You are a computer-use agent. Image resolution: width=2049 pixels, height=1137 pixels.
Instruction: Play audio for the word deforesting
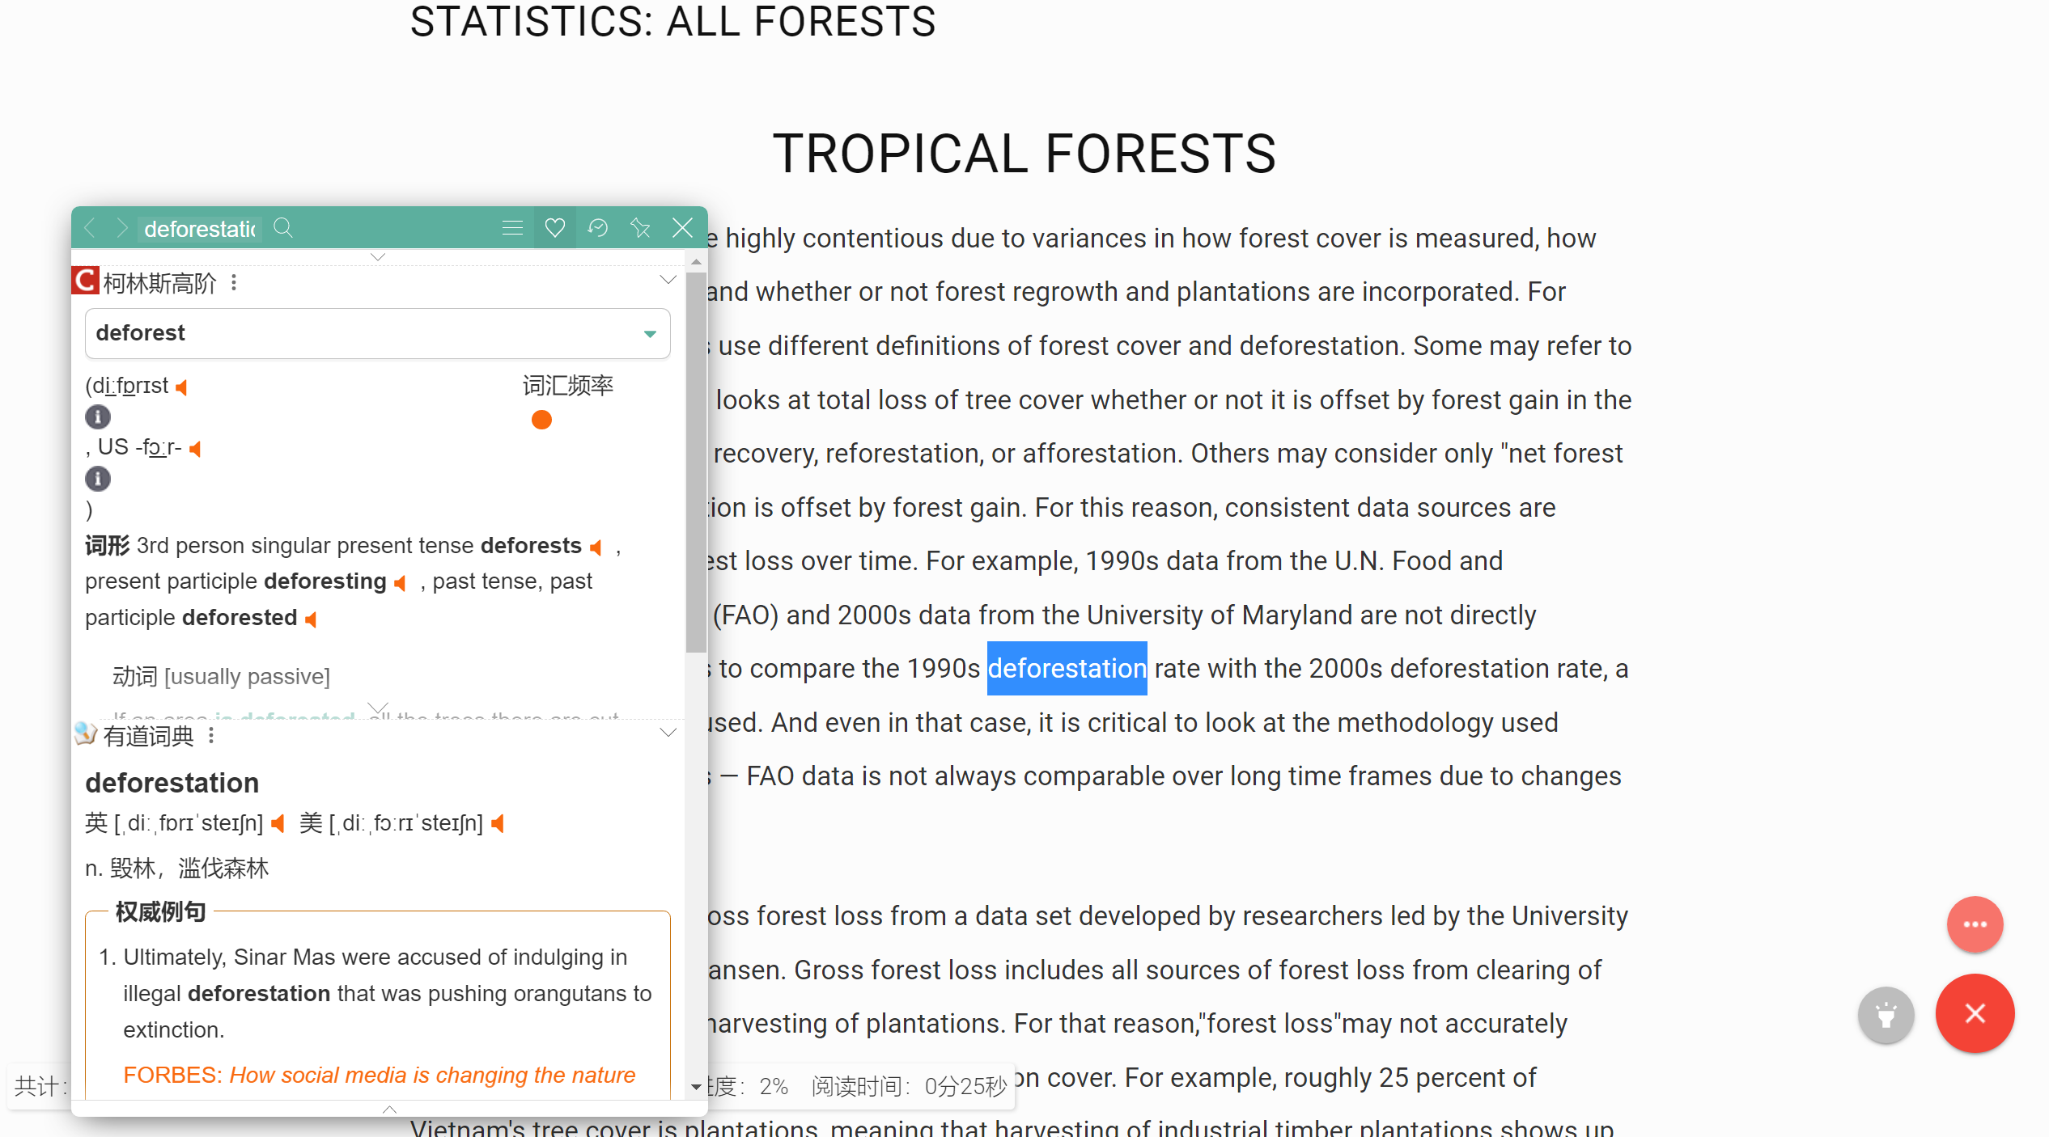click(x=400, y=583)
